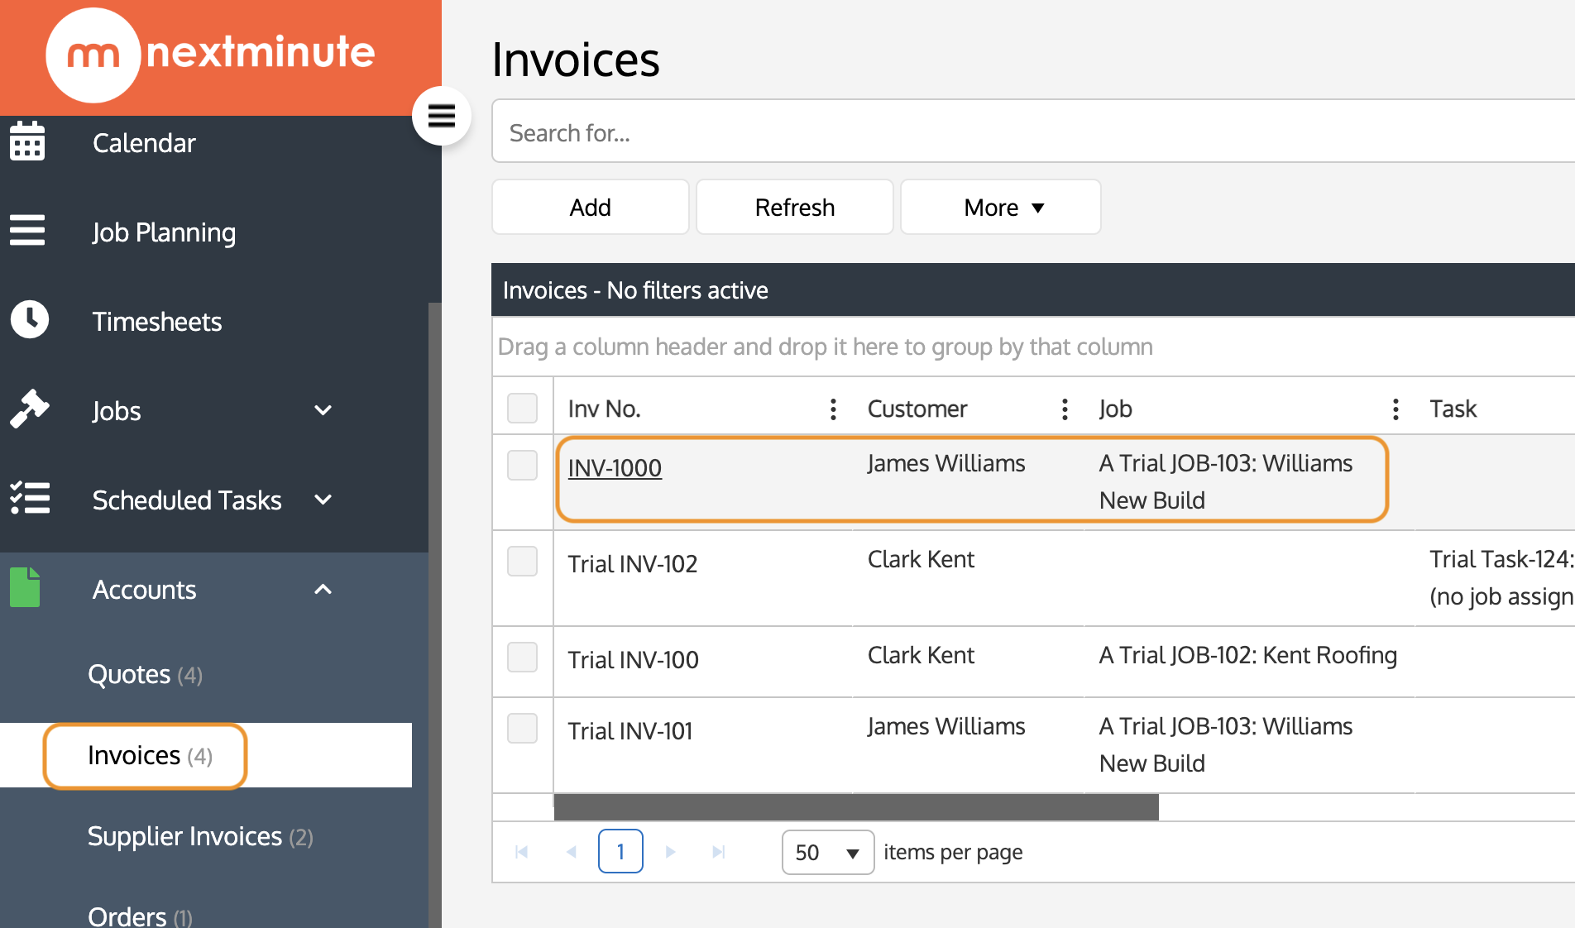
Task: Click the Scheduled Tasks checklist icon
Action: tap(29, 499)
